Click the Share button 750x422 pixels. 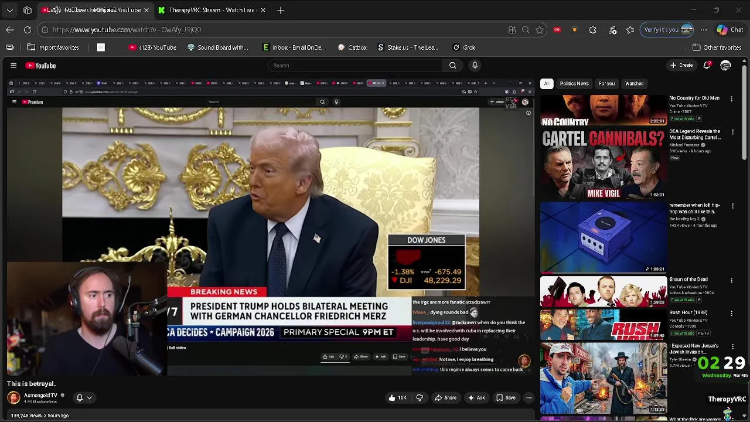pyautogui.click(x=445, y=398)
